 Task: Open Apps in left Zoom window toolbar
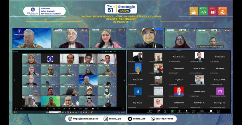tap(80, 109)
